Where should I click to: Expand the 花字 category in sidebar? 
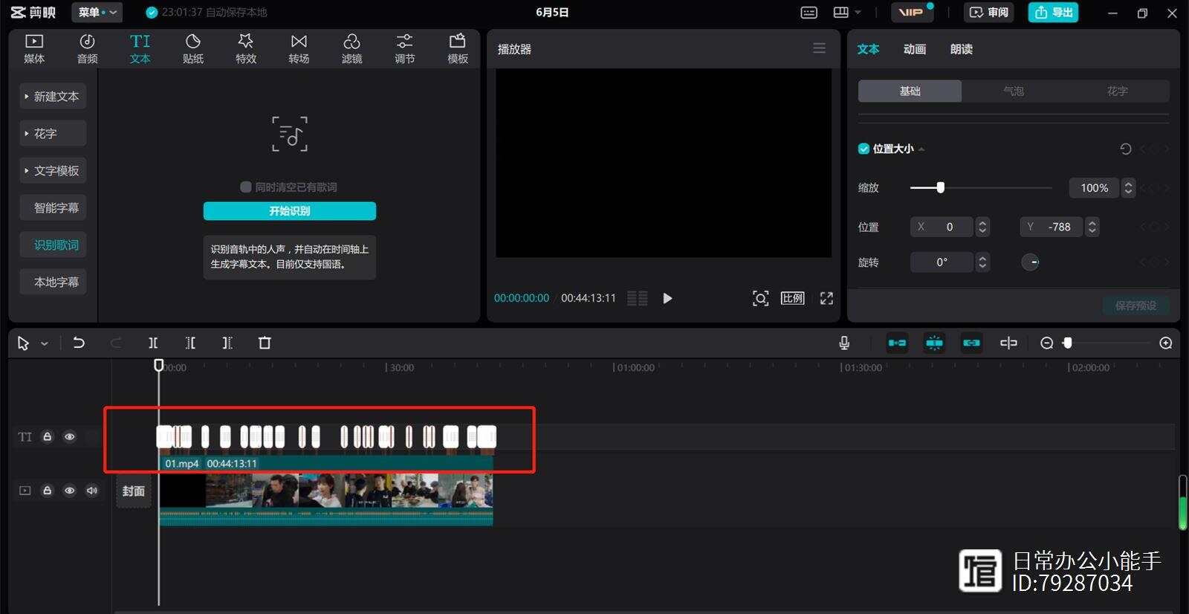53,134
